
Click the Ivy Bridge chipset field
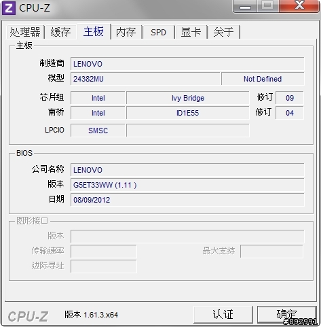(x=188, y=98)
